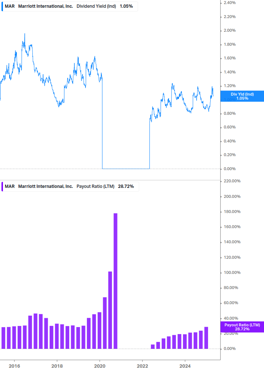Click the 2022 label on the time axis
Image resolution: width=264 pixels, height=371 pixels.
(142, 366)
